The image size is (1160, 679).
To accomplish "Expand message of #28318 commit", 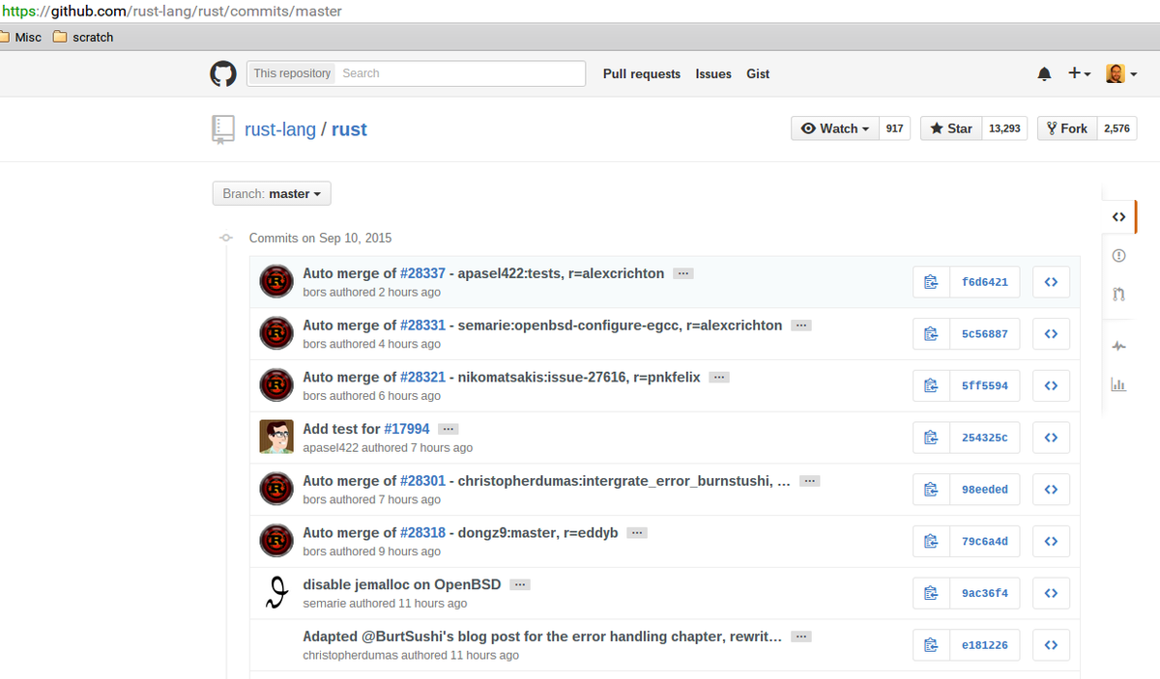I will pyautogui.click(x=637, y=533).
